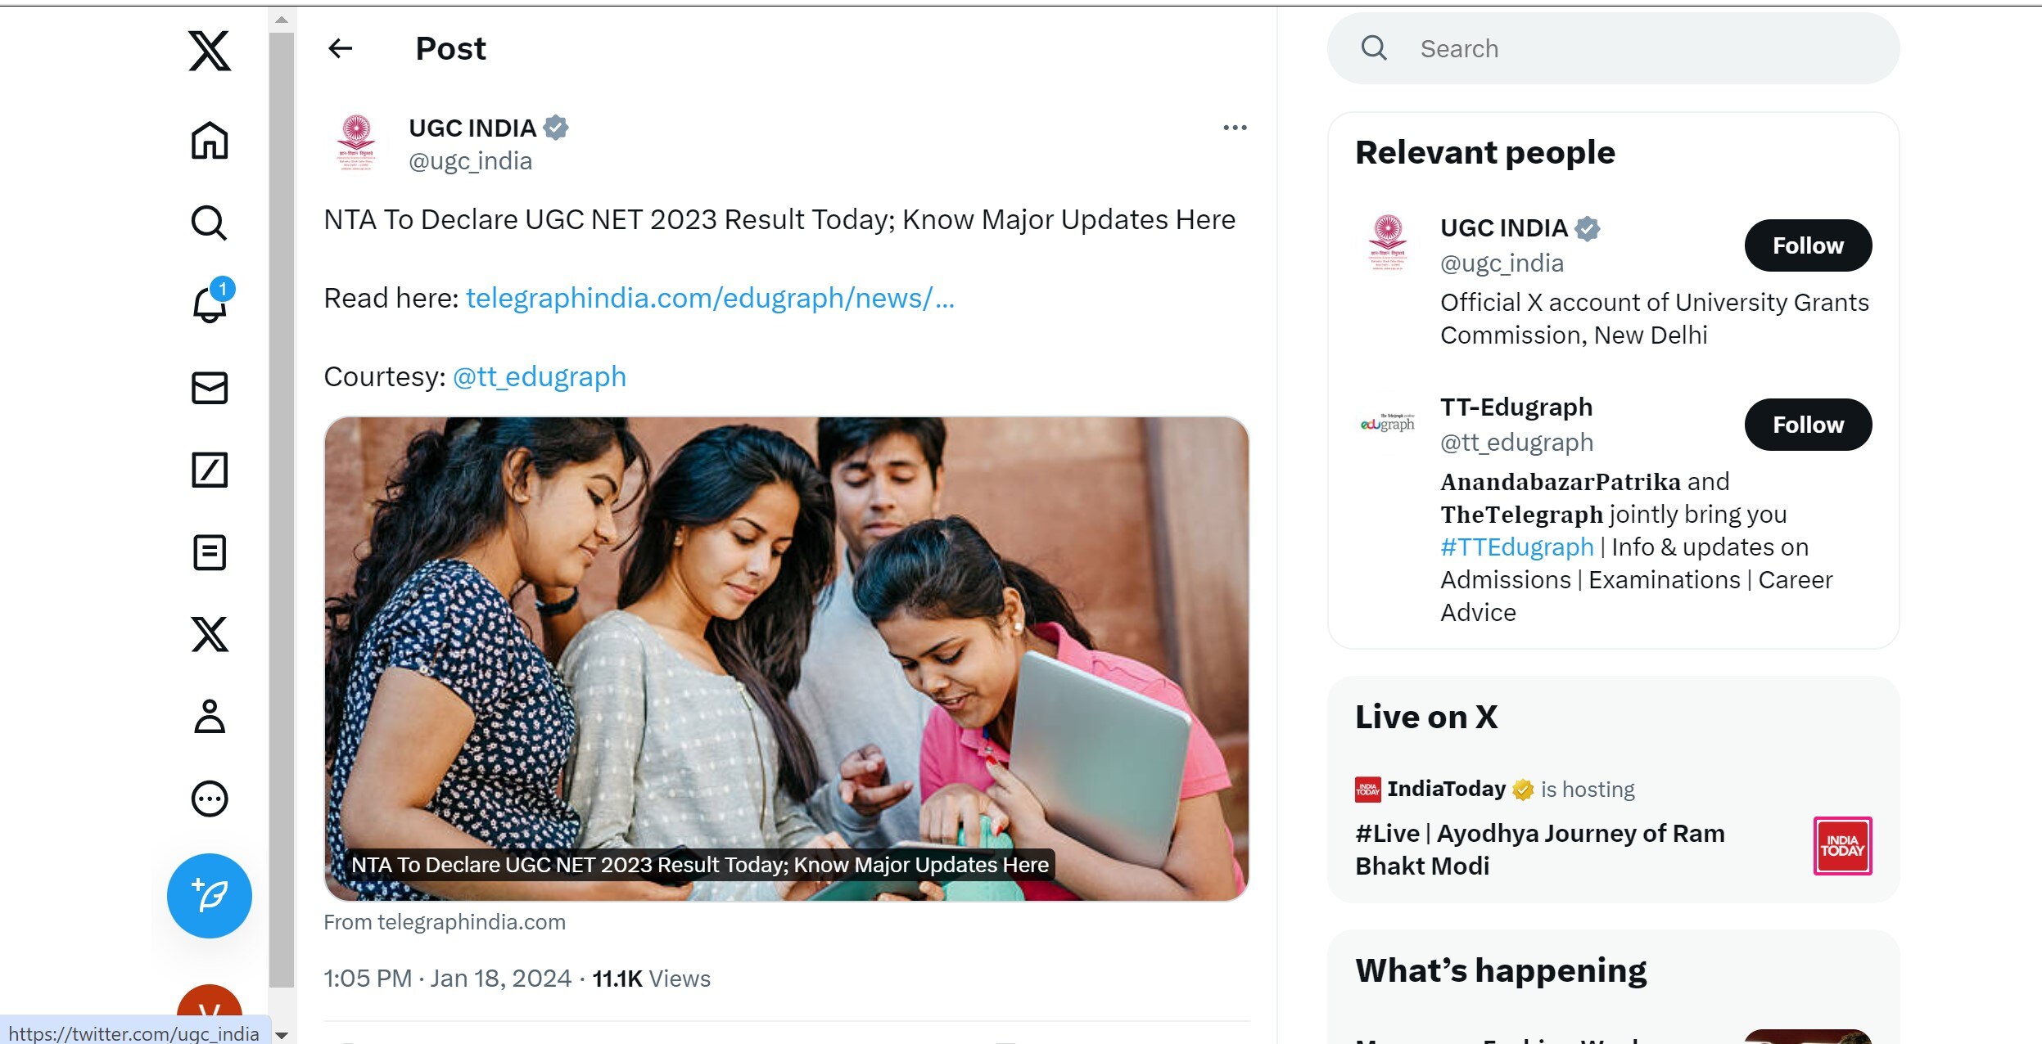
Task: Click the blue compose post button
Action: tap(210, 896)
